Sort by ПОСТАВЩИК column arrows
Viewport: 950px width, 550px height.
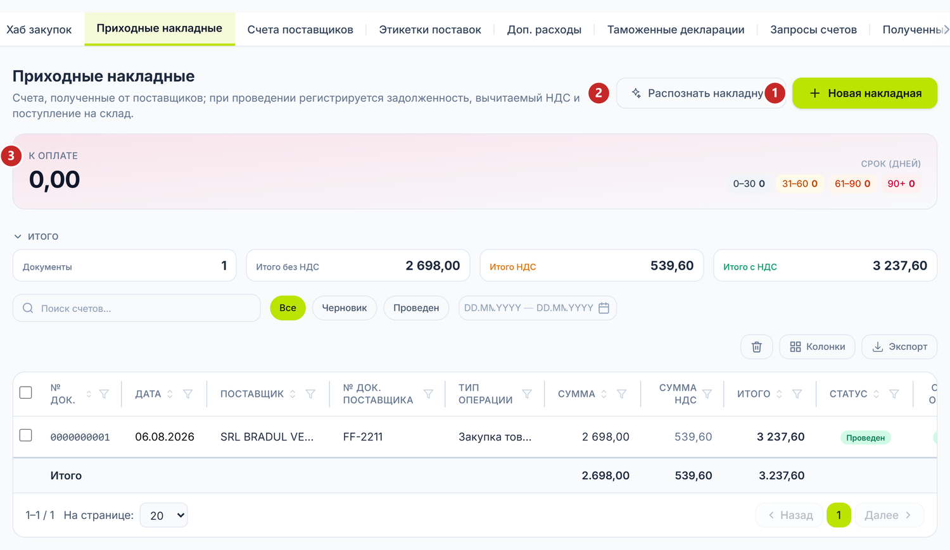tap(293, 394)
